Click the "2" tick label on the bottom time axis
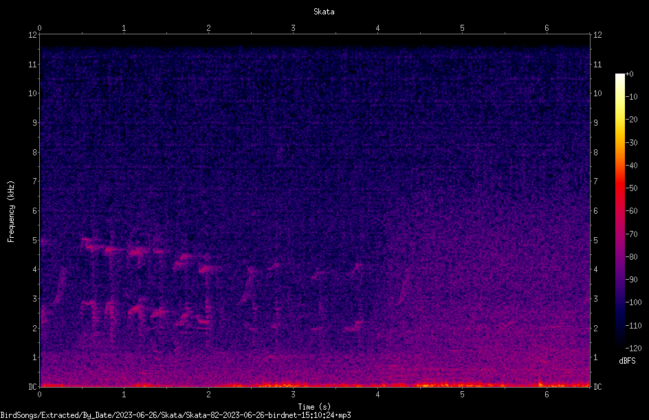The image size is (649, 420). point(208,395)
